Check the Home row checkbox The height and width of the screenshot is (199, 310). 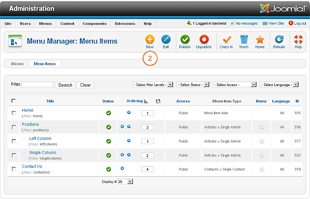13,113
